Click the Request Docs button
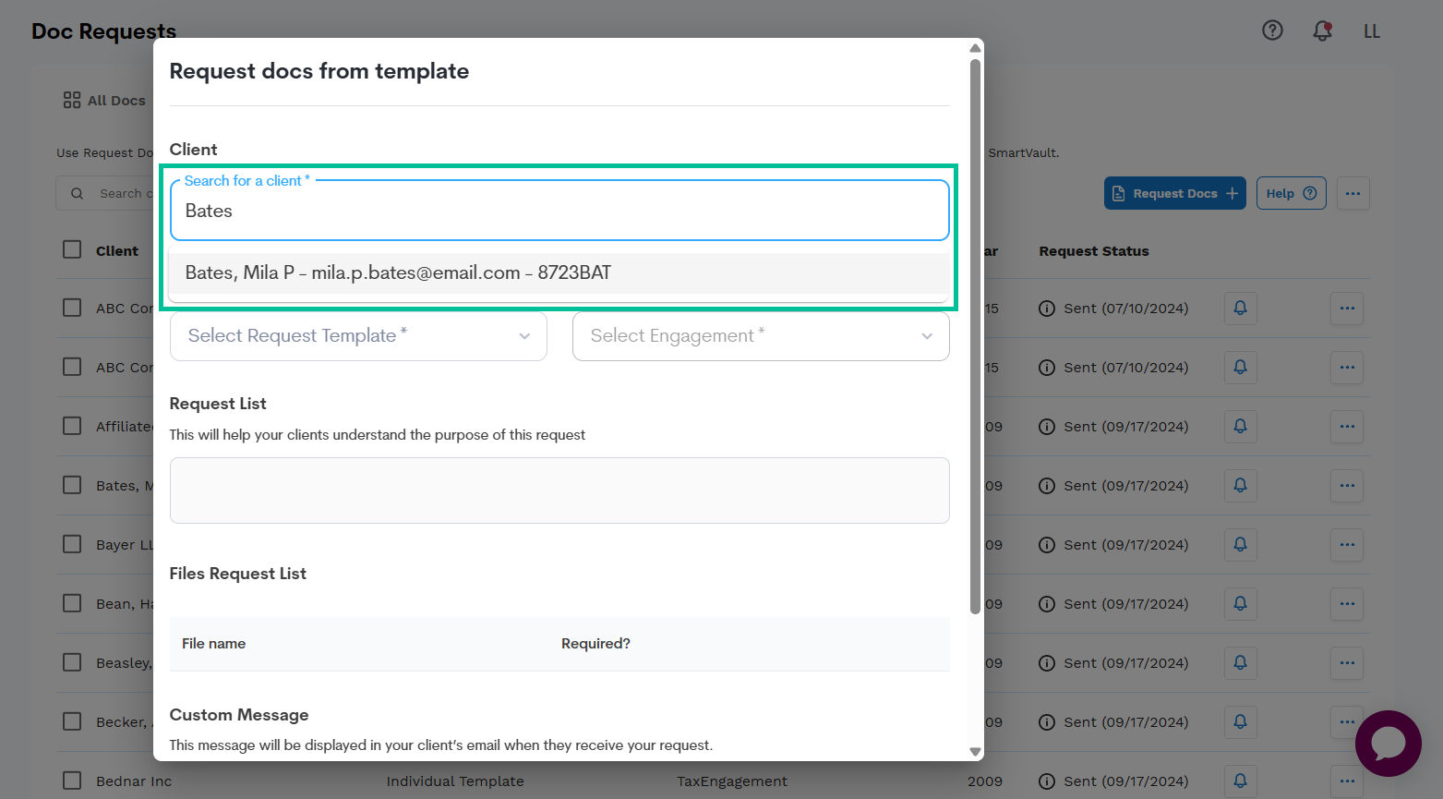The height and width of the screenshot is (799, 1443). pyautogui.click(x=1174, y=193)
